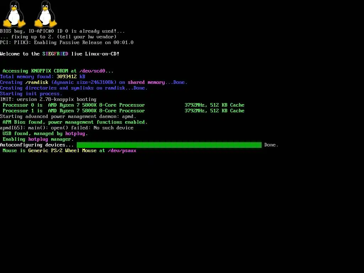Click 'Starting advanced power management daemon' line

[68, 116]
